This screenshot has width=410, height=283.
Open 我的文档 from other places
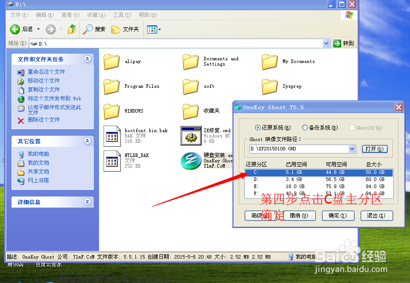[39, 163]
